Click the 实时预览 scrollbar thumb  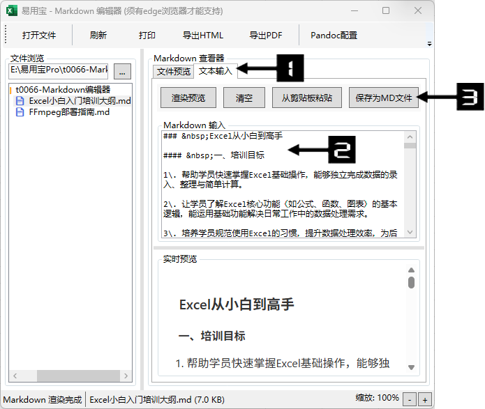coord(411,282)
